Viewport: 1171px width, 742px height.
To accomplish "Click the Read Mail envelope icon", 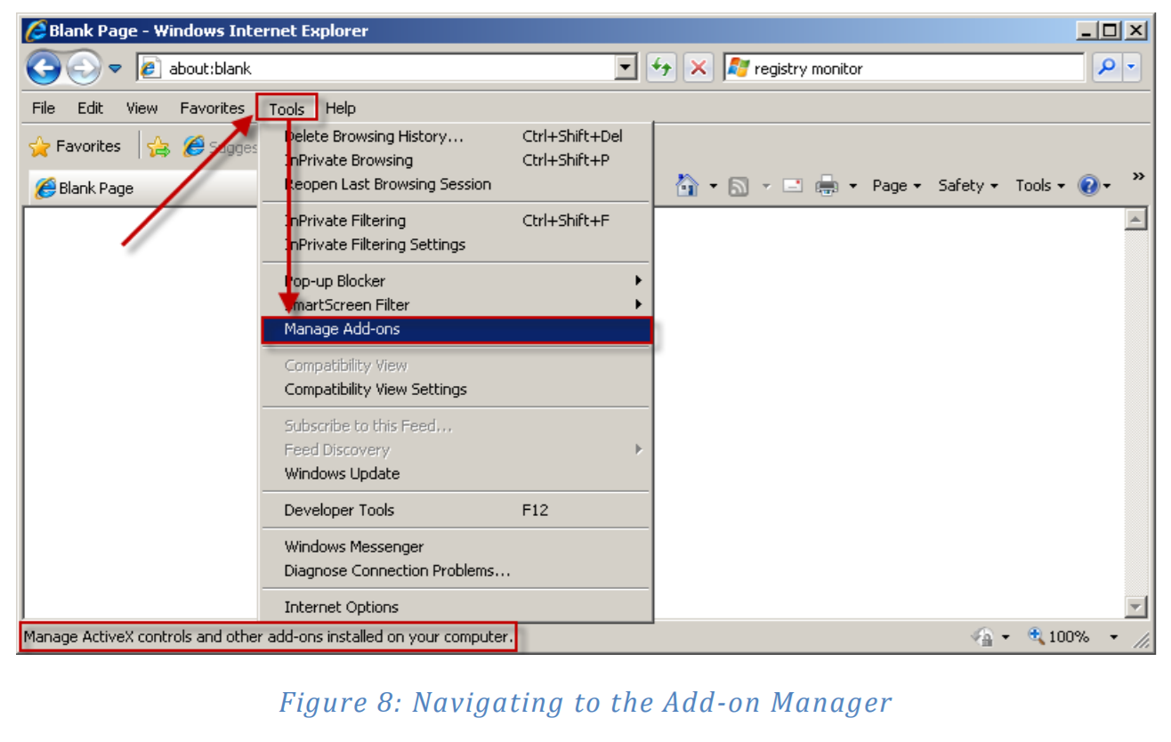I will tap(793, 186).
